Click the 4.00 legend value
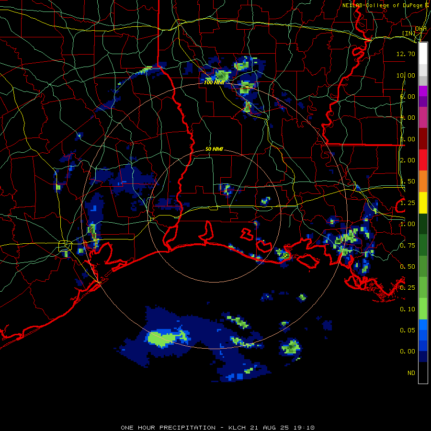Screen dimensions: 431x431 tap(408, 118)
